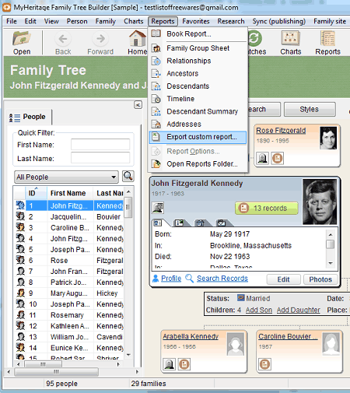
Task: Click the Married status icon
Action: [x=241, y=298]
